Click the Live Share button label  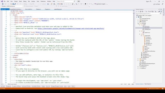(158, 4)
